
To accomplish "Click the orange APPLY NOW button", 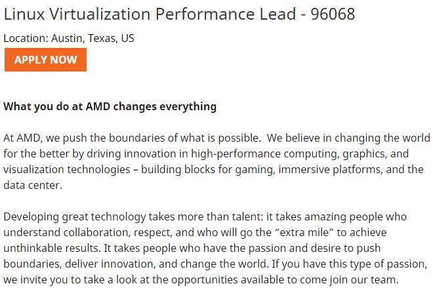I will click(x=45, y=60).
